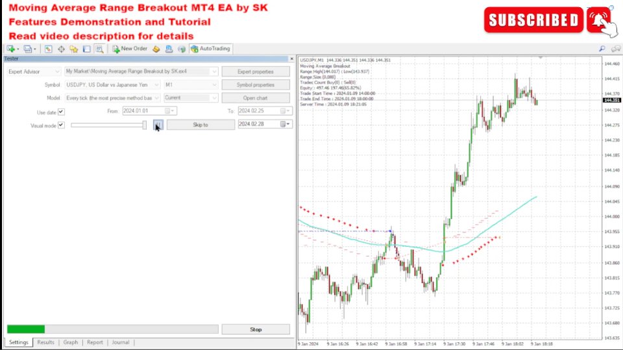
Task: Open the chat bubbles icon at top right
Action: click(616, 49)
